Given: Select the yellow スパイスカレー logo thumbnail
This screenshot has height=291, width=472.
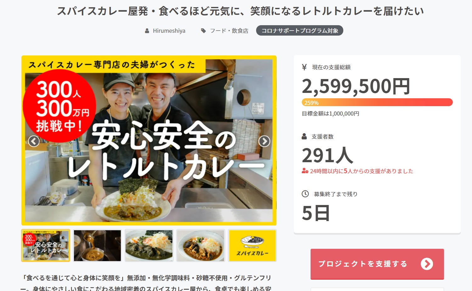Looking at the screenshot, I should tap(252, 246).
